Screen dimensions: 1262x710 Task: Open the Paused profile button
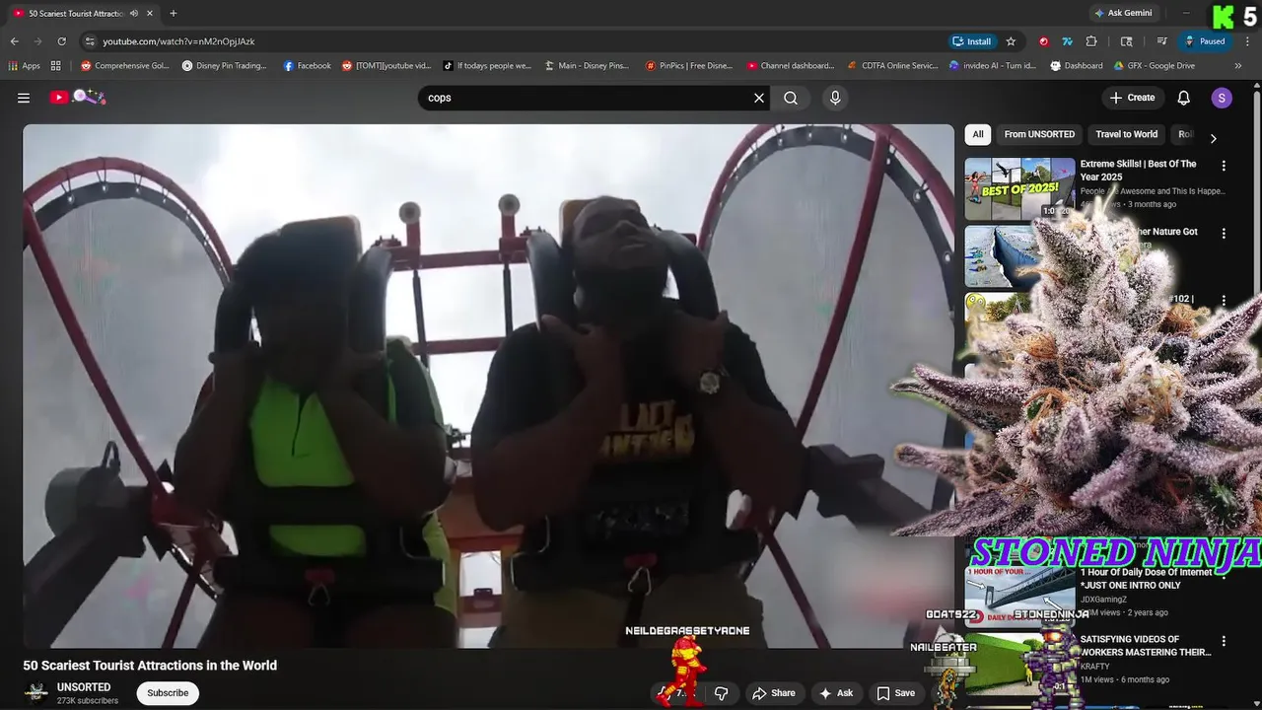coord(1205,41)
